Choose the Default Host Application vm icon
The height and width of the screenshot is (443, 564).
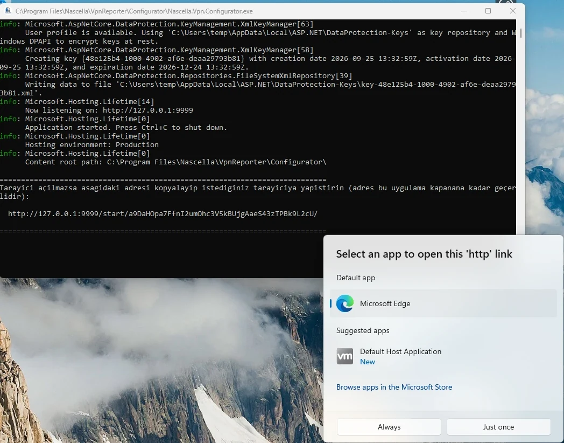(344, 356)
